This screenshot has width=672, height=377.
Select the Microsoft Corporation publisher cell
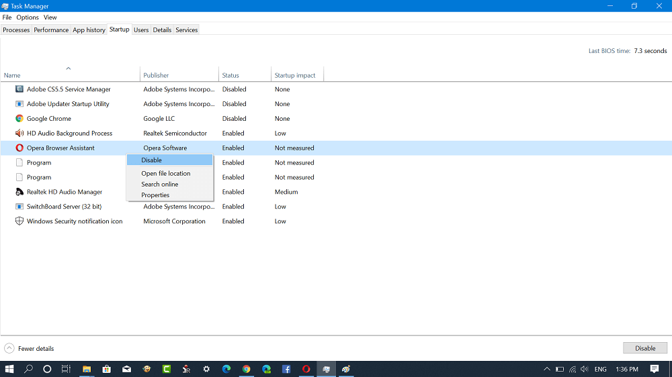[174, 221]
